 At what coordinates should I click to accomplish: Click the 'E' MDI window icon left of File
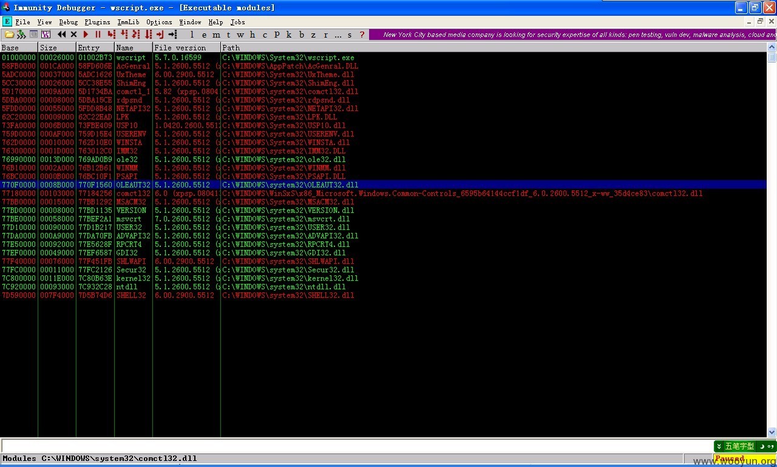[x=7, y=22]
